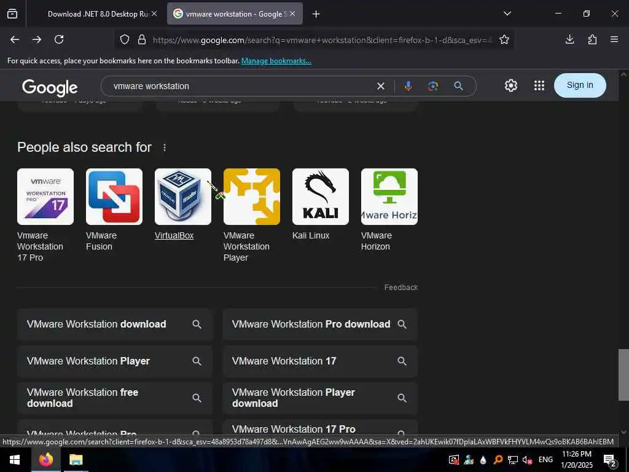Click the VirtualBox text link
This screenshot has width=629, height=472.
pyautogui.click(x=174, y=235)
